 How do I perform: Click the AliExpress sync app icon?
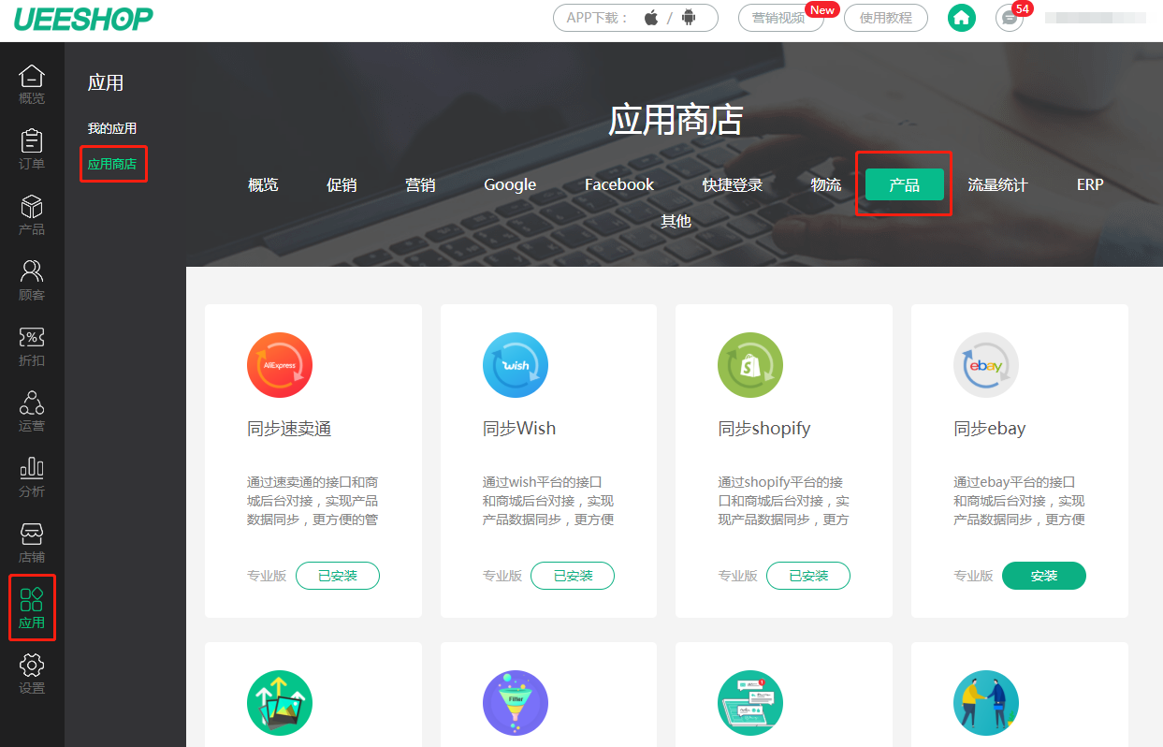tap(280, 365)
